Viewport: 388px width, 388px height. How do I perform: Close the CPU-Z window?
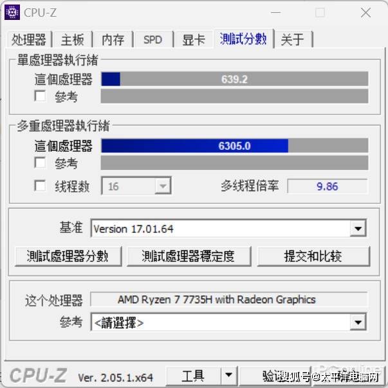[365, 13]
